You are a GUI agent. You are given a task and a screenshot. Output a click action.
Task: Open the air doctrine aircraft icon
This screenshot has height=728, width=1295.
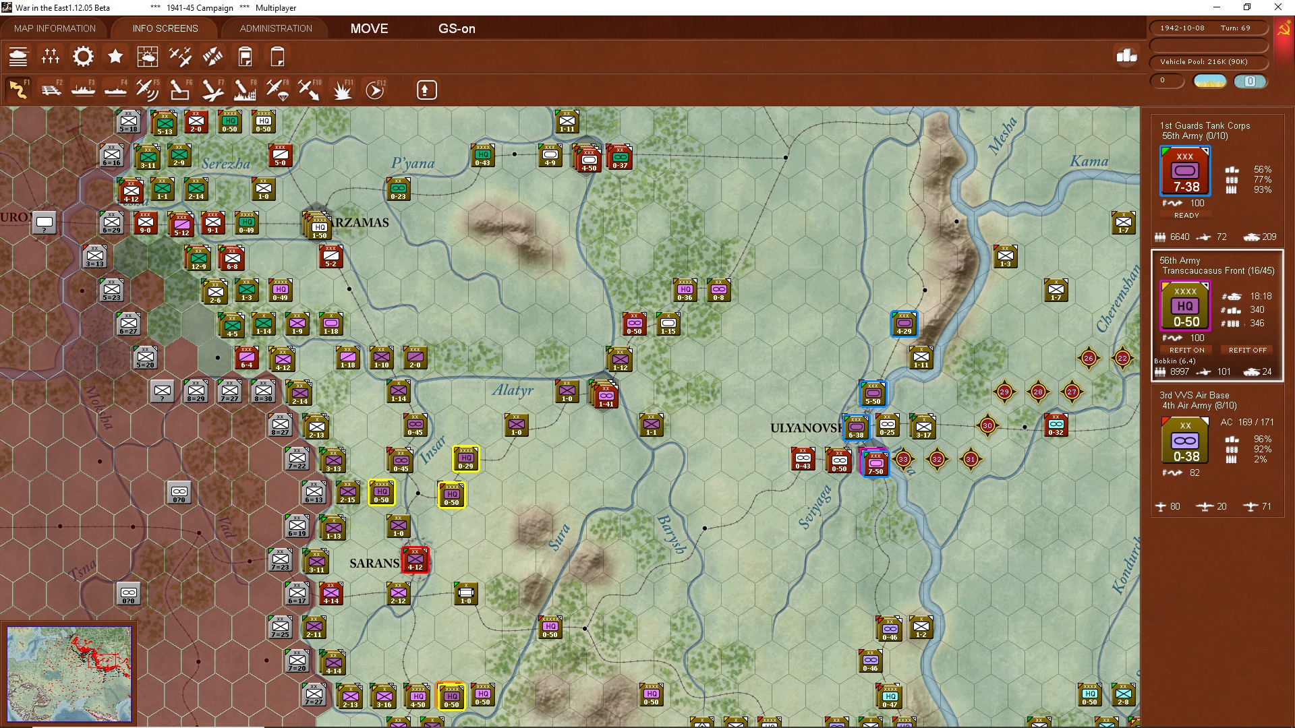(180, 57)
